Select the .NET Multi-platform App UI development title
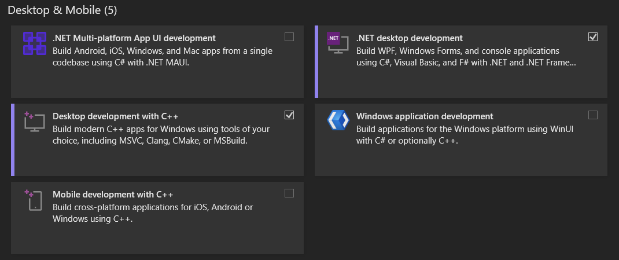 point(134,38)
